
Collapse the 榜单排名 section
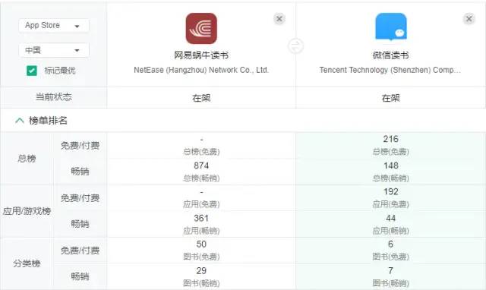(x=20, y=121)
